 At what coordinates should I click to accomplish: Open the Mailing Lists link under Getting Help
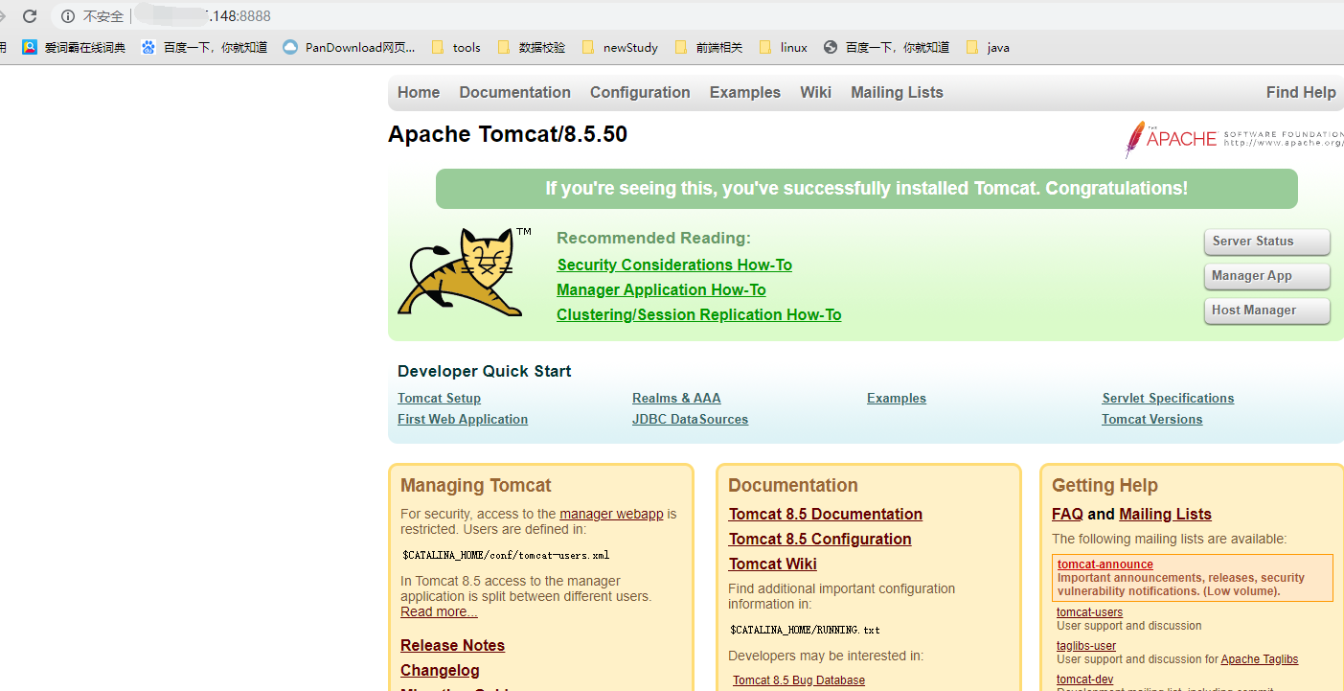[x=1165, y=515]
